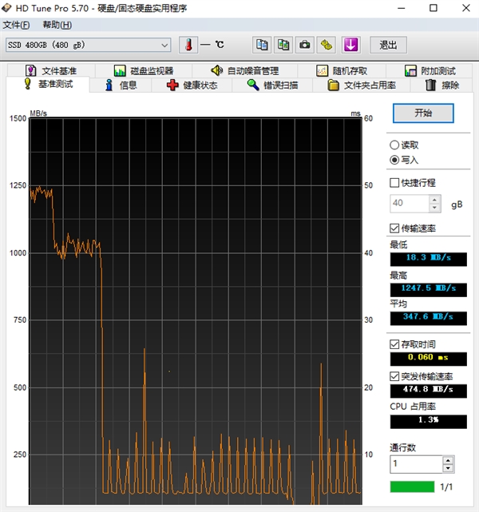Open the 帮助(H) menu
479x512 pixels.
(57, 25)
